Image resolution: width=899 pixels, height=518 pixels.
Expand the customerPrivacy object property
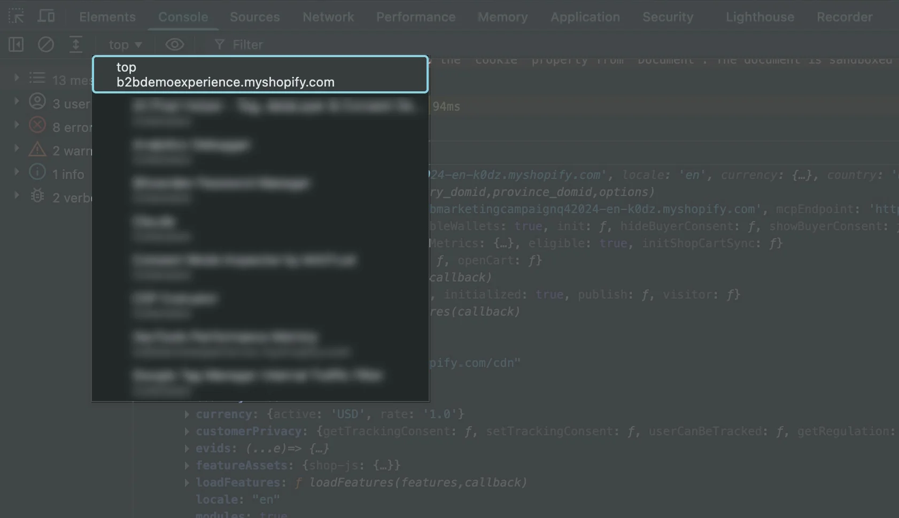point(187,431)
